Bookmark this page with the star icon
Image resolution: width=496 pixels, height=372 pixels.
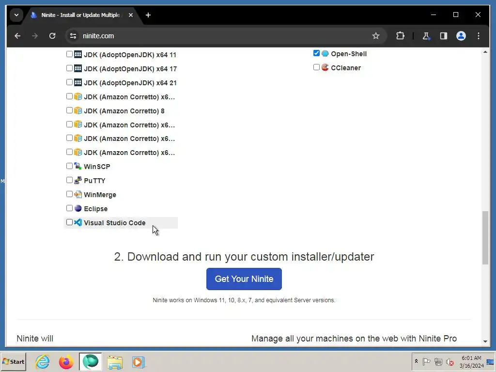[x=375, y=36]
